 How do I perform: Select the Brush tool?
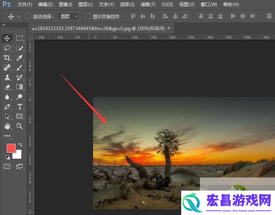click(x=20, y=68)
